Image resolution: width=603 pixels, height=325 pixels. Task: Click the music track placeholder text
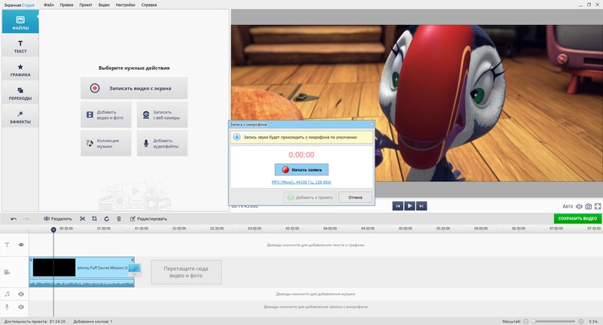[x=315, y=294]
